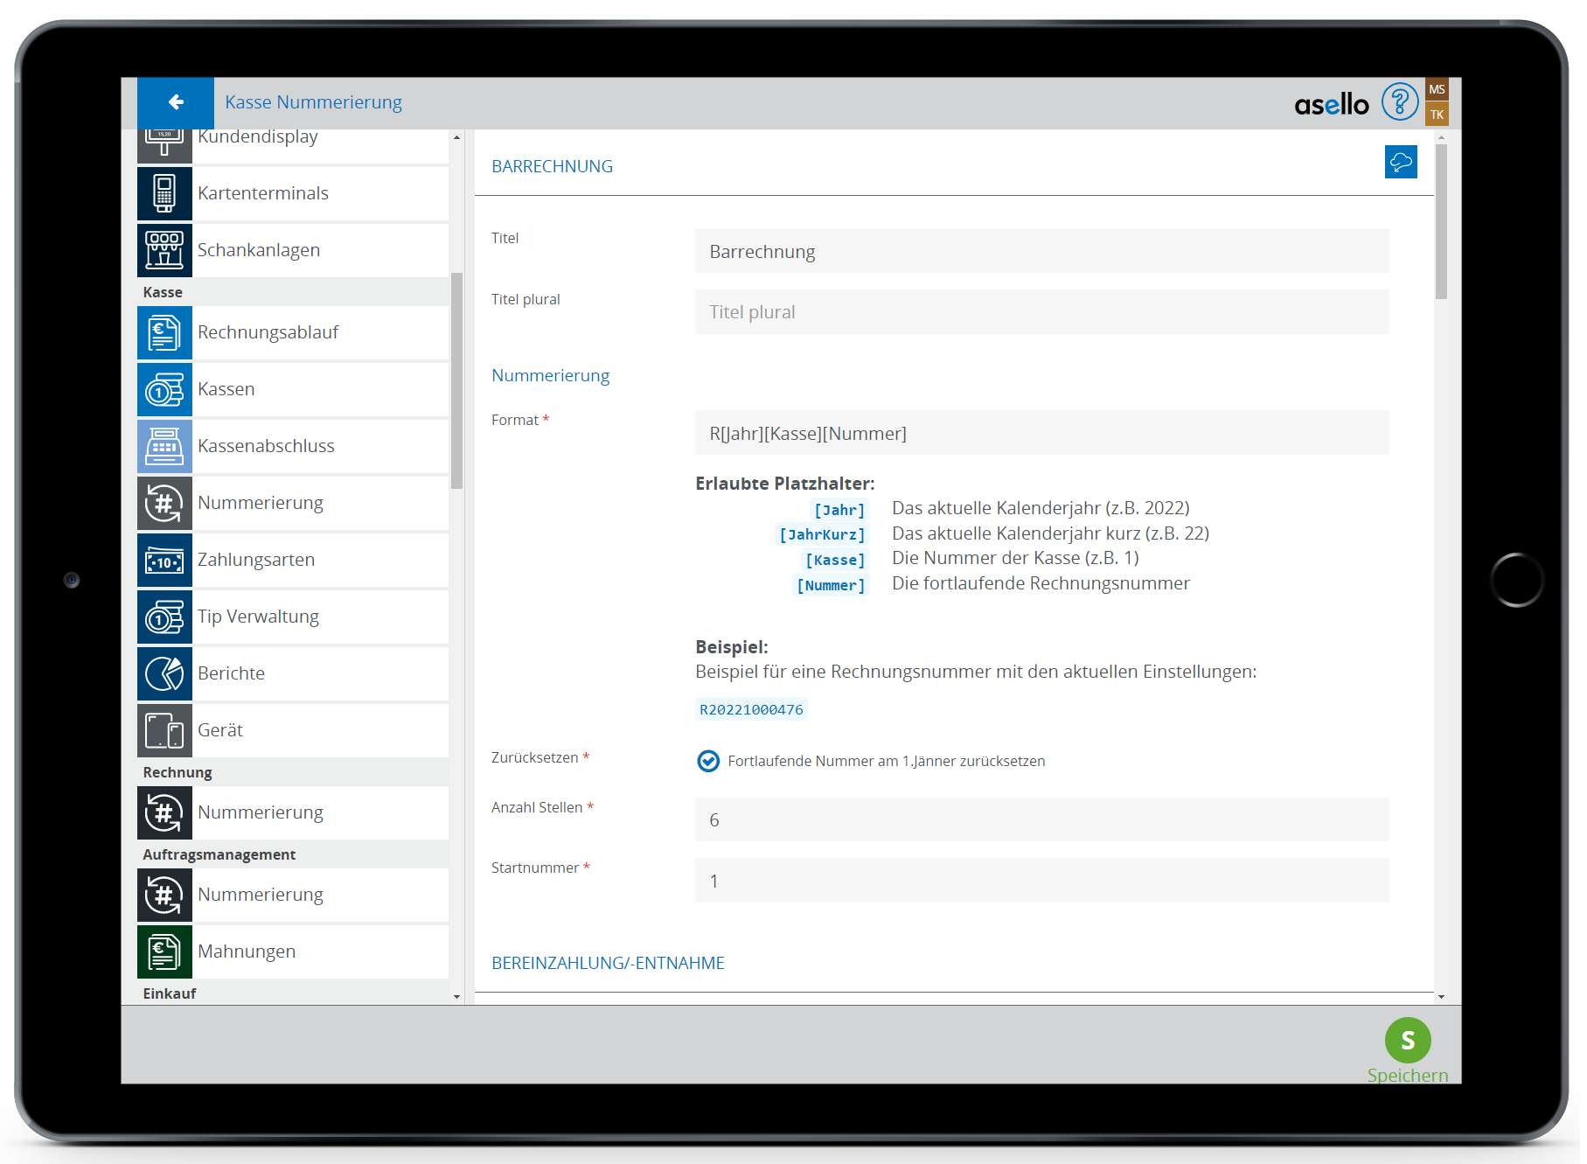The width and height of the screenshot is (1587, 1164).
Task: Focus the Titel plural text field
Action: 1041,312
